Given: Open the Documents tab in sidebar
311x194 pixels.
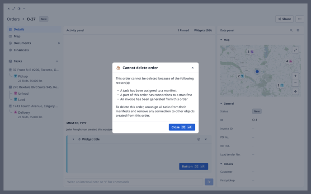Looking at the screenshot, I should click(22, 43).
